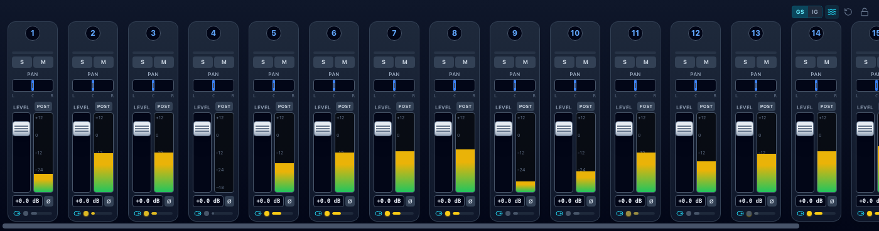Image resolution: width=879 pixels, height=231 pixels.
Task: Click the cyan pill icon under channel 8
Action: point(439,213)
